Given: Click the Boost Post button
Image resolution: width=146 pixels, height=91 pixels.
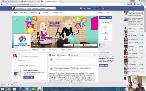Looking at the screenshot, I should 103,65.
